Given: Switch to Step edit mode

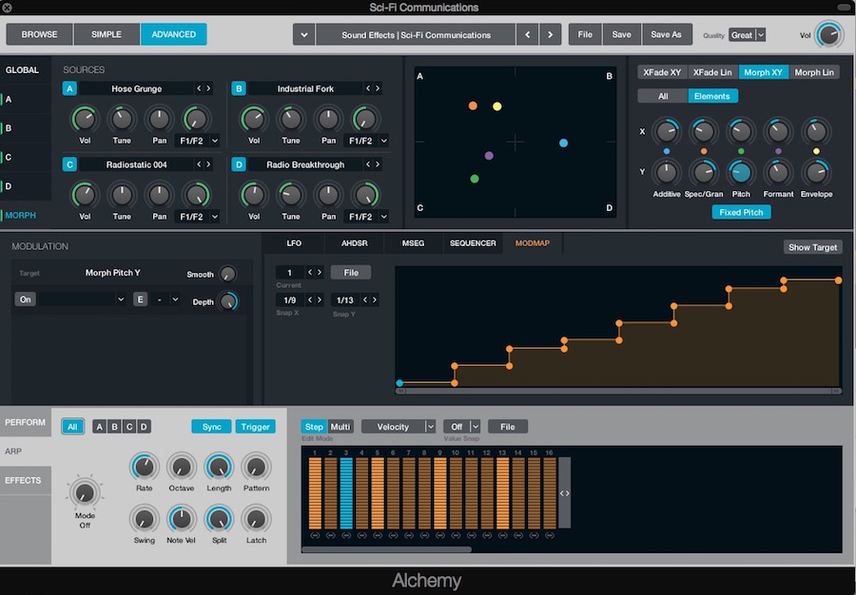Looking at the screenshot, I should [314, 427].
